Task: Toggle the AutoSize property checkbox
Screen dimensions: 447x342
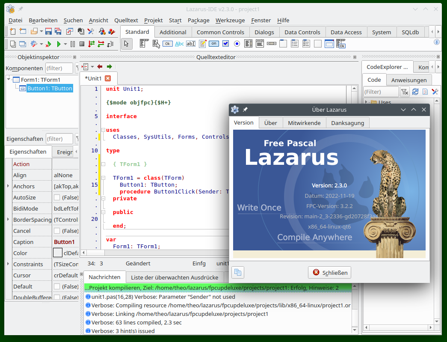Action: click(57, 197)
